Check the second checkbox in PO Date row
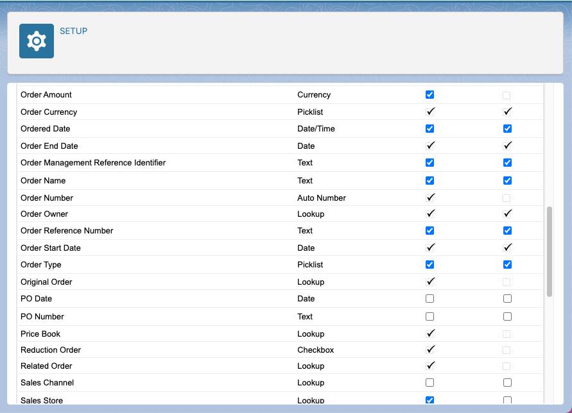 pos(507,299)
